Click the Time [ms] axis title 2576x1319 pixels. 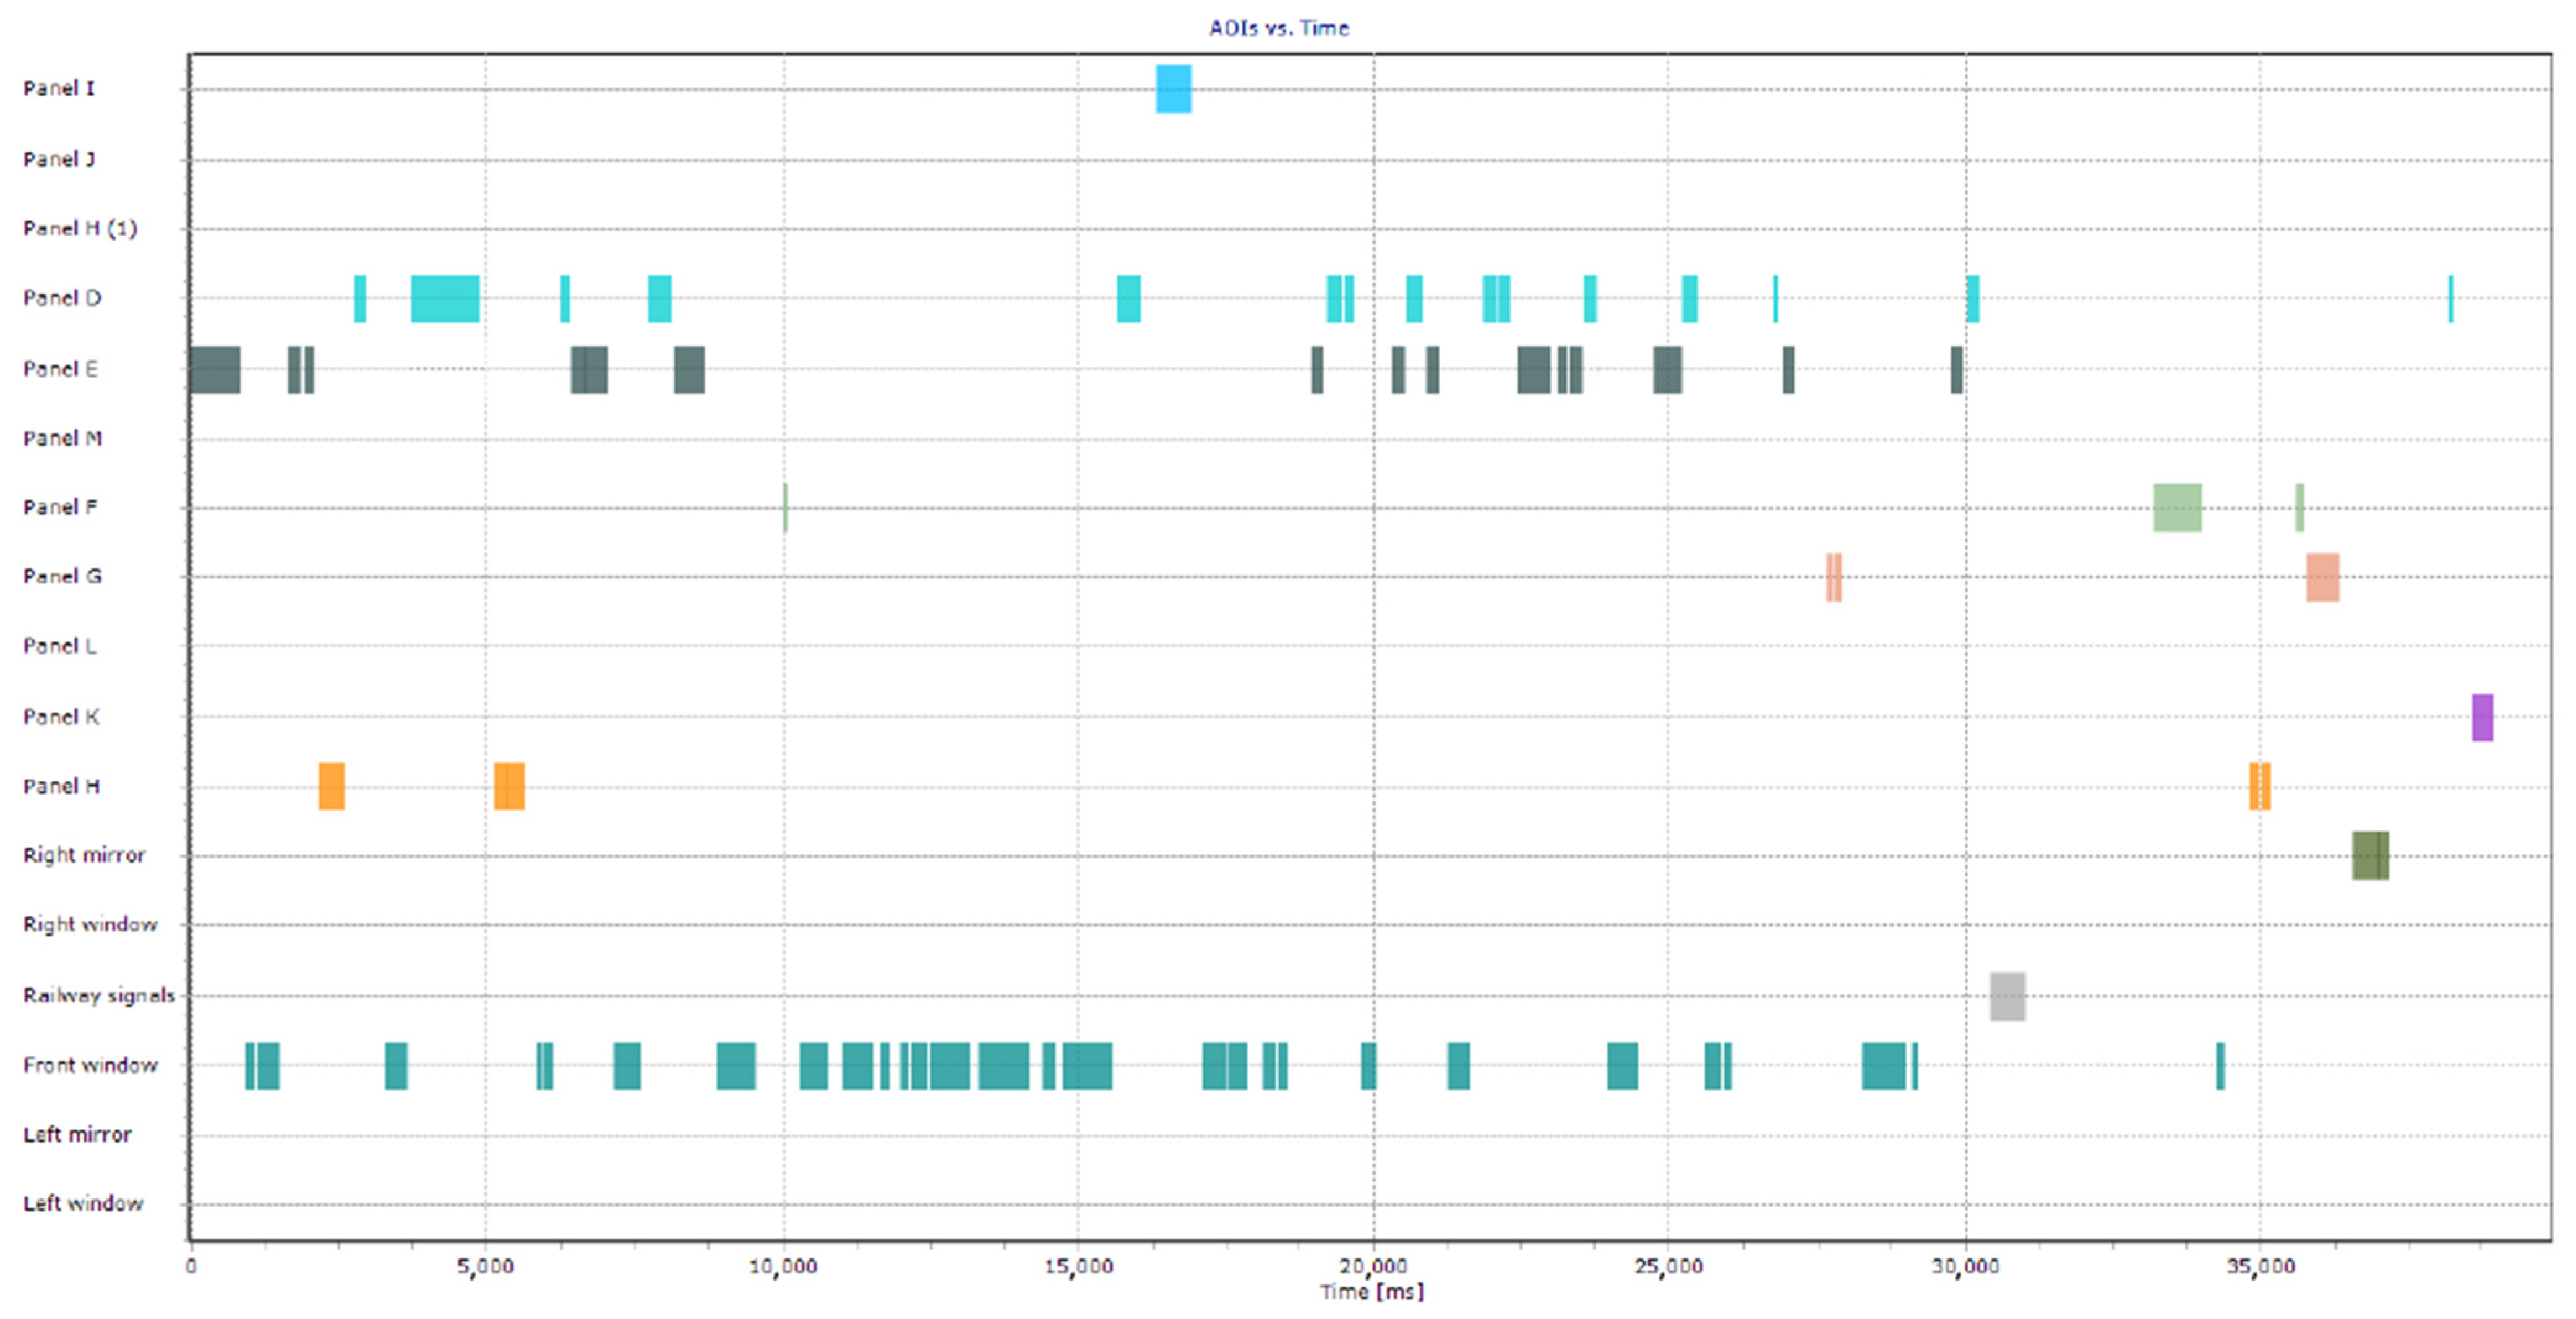pyautogui.click(x=1371, y=1292)
